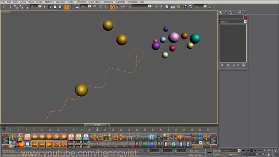Open the Schematic View
Screen dimensions: 279x157
click(178, 7)
